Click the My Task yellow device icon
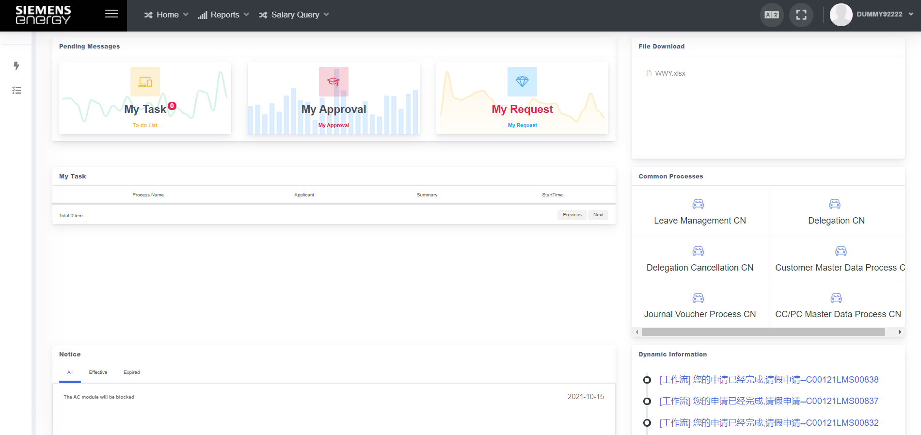The width and height of the screenshot is (921, 435). (x=145, y=81)
